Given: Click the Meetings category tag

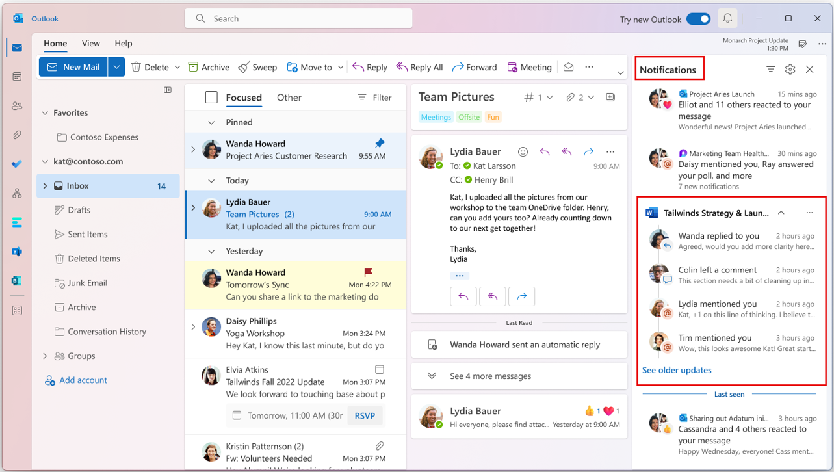Looking at the screenshot, I should pyautogui.click(x=436, y=117).
